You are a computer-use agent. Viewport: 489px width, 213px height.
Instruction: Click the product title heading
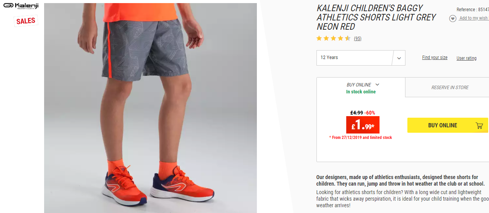click(376, 17)
